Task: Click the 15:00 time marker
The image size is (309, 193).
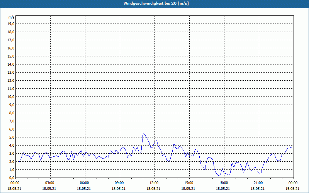Action: (x=188, y=183)
